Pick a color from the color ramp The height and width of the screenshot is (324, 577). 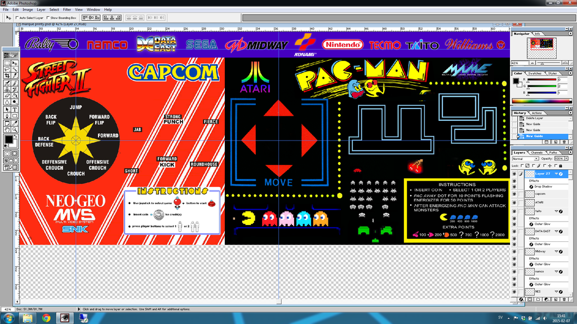541,101
